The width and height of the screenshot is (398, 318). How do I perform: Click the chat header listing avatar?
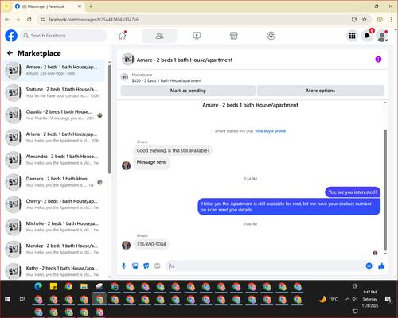pyautogui.click(x=127, y=60)
